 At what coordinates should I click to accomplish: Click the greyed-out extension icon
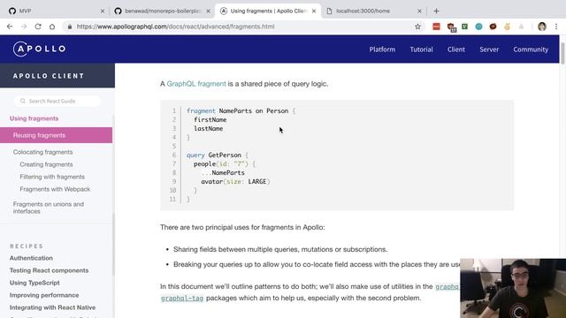pyautogui.click(x=521, y=26)
